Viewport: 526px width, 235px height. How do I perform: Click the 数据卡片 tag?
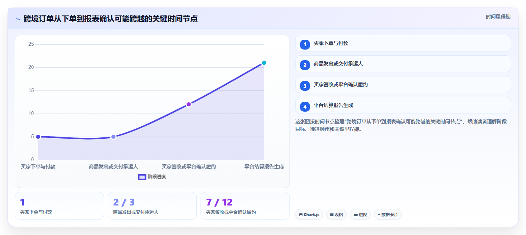pyautogui.click(x=388, y=215)
